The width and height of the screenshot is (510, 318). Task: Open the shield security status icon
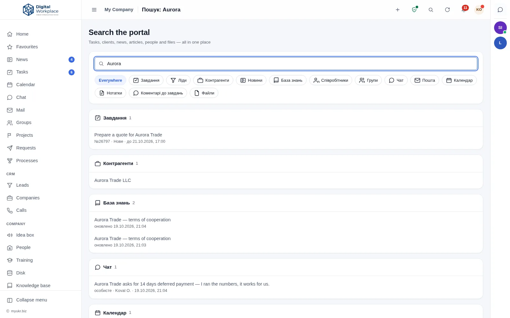coord(414,10)
